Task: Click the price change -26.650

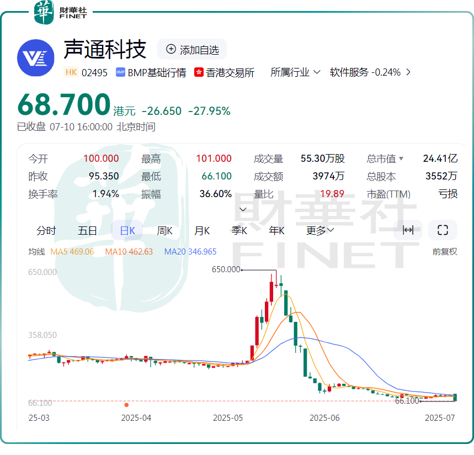Action: click(x=162, y=111)
